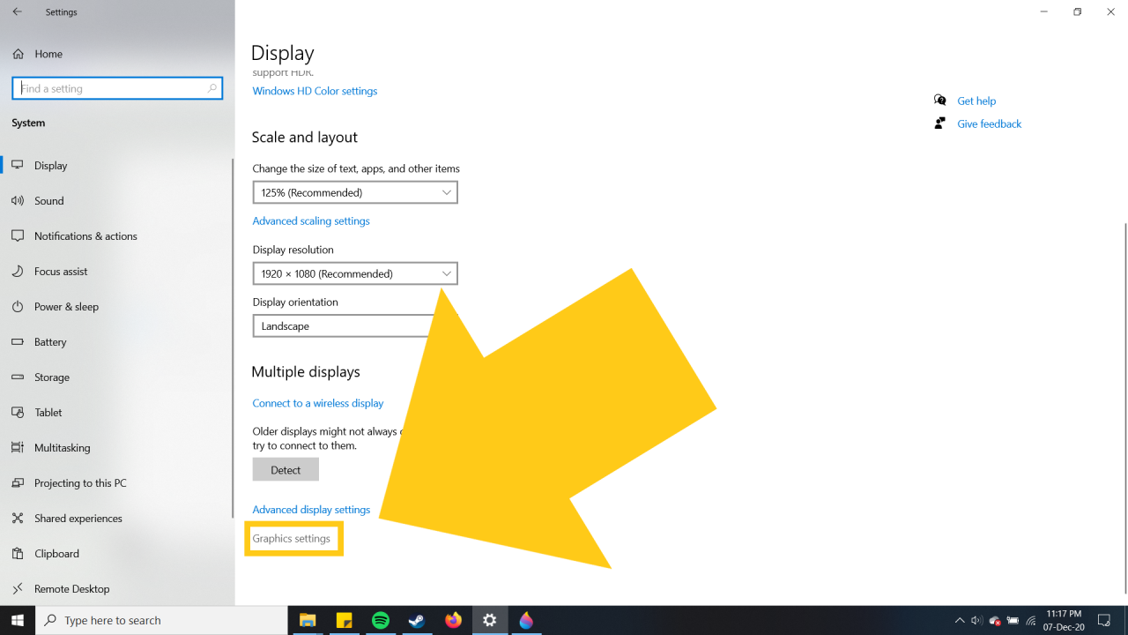
Task: Open Steam from the taskbar
Action: 417,620
